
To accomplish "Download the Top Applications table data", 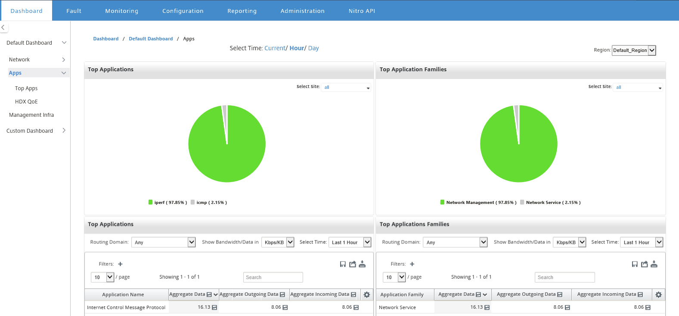I will pos(362,264).
